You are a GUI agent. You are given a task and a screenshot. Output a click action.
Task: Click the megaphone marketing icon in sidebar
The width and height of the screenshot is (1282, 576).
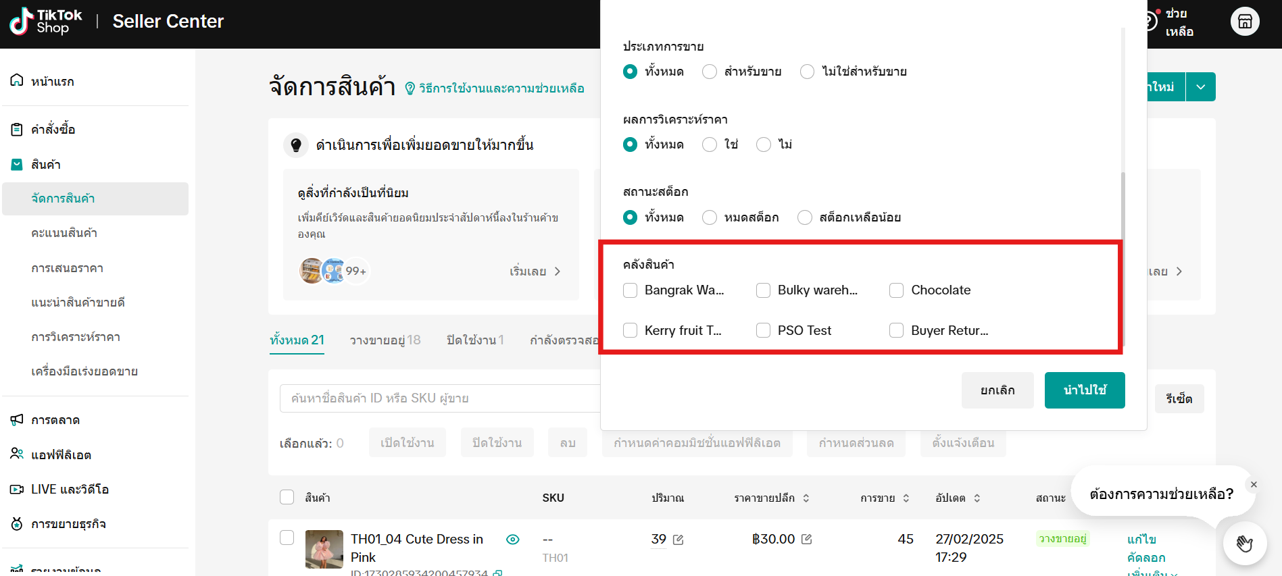pyautogui.click(x=17, y=420)
